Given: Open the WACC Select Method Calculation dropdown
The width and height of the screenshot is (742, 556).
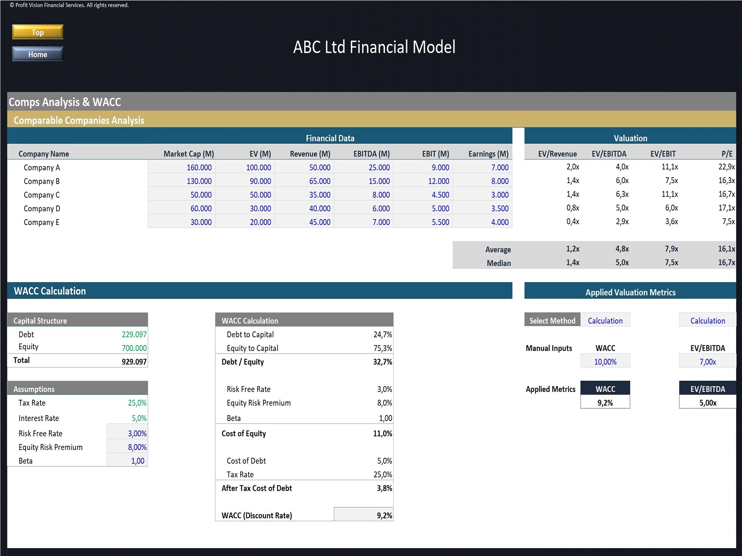Looking at the screenshot, I should pos(605,320).
